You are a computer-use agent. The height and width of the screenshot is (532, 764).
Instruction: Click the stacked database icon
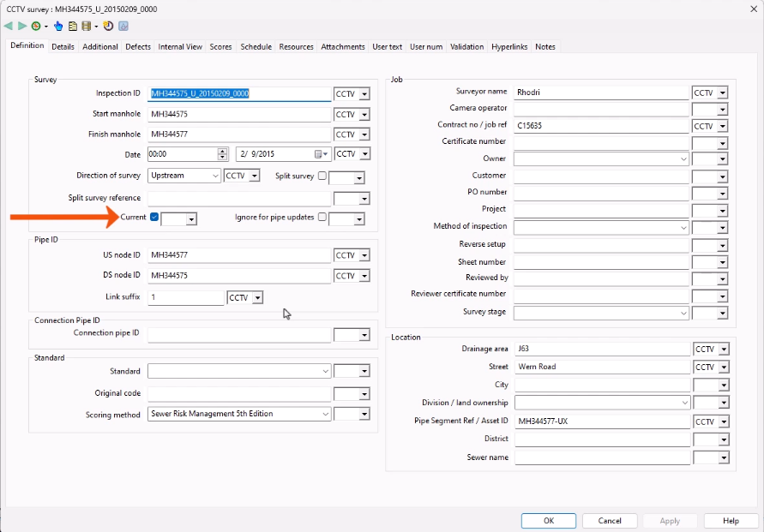pos(86,26)
